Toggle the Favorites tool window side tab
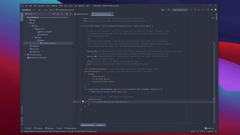Image resolution: width=240 pixels, height=135 pixels. (x=22, y=121)
